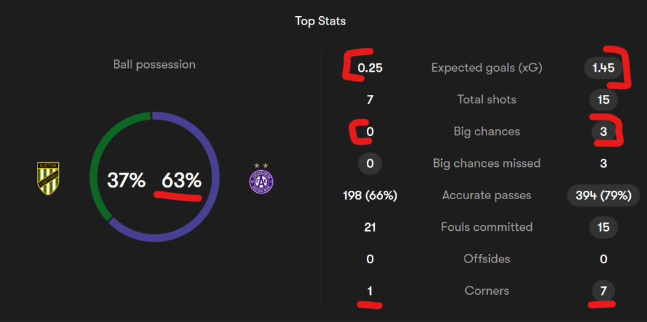Click the 1.45 xG value badge
This screenshot has width=647, height=322.
pos(603,68)
